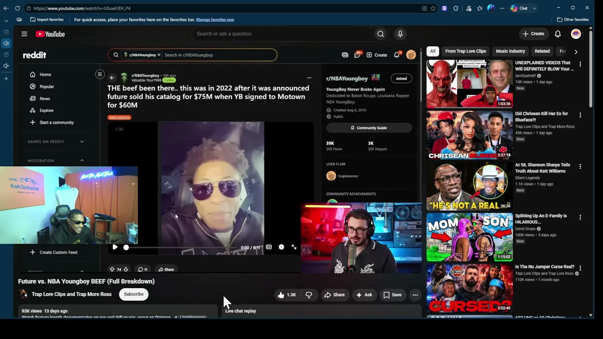Viewport: 603px width, 339px height.
Task: Open the Reddit post comments
Action: (x=143, y=269)
